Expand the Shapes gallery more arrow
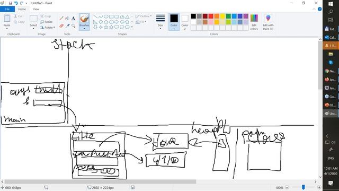339x191 pixels. (132, 27)
